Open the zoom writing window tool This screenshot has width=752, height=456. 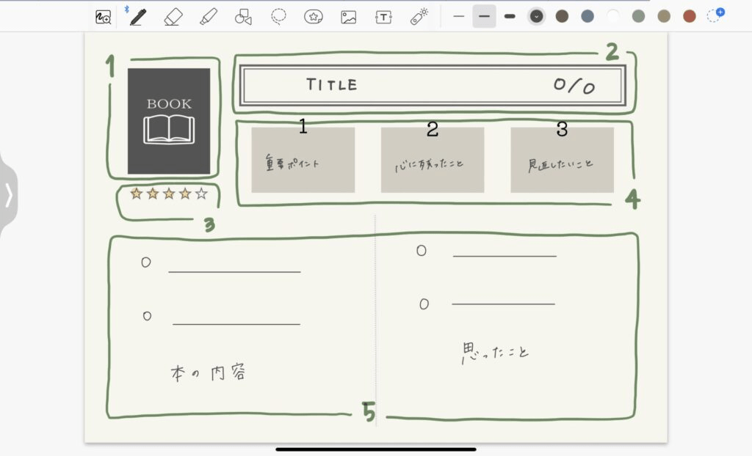pyautogui.click(x=103, y=18)
